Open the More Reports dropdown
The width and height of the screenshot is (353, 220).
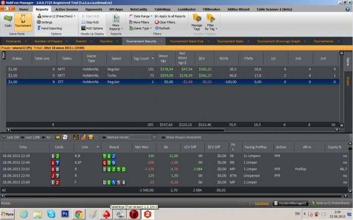(116, 24)
